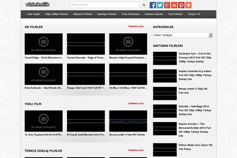The height and width of the screenshot is (158, 237).
Task: Open Patron Mutlu Son İstiyor link
Action: coord(196,147)
